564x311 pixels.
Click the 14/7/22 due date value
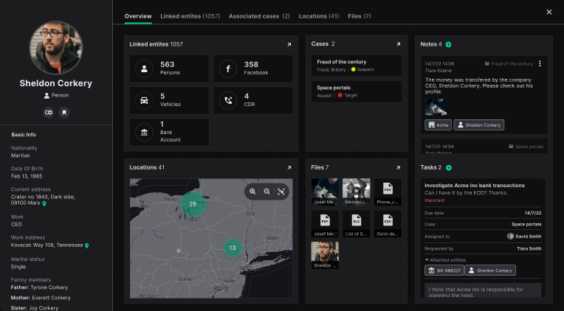point(533,213)
